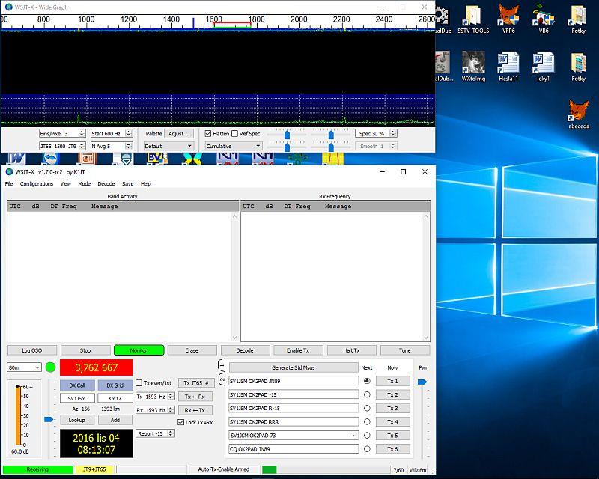Click the Add button under DX Grid
This screenshot has height=479, width=599.
coord(115,420)
